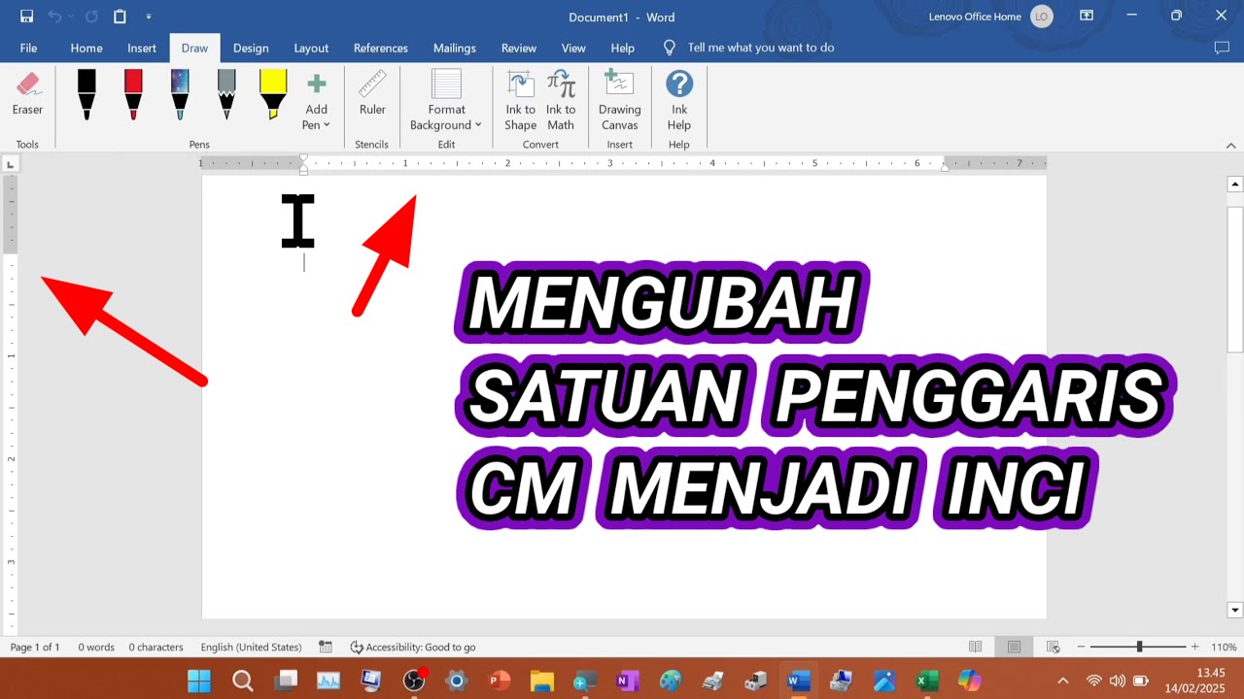Image resolution: width=1244 pixels, height=699 pixels.
Task: Select the black pen
Action: (86, 95)
